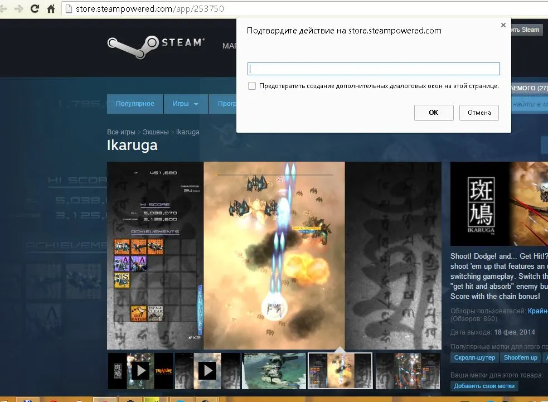
Task: Click the page icon in address bar
Action: click(x=69, y=9)
